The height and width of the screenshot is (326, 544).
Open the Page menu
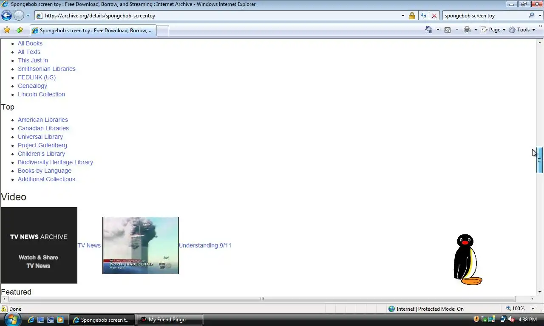click(493, 30)
